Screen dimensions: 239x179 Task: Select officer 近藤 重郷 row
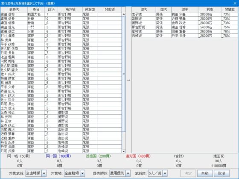pyautogui.click(x=61, y=138)
